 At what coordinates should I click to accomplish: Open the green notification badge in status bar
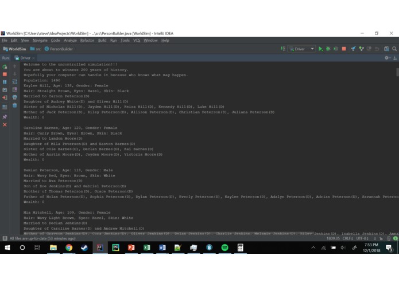tap(396, 238)
